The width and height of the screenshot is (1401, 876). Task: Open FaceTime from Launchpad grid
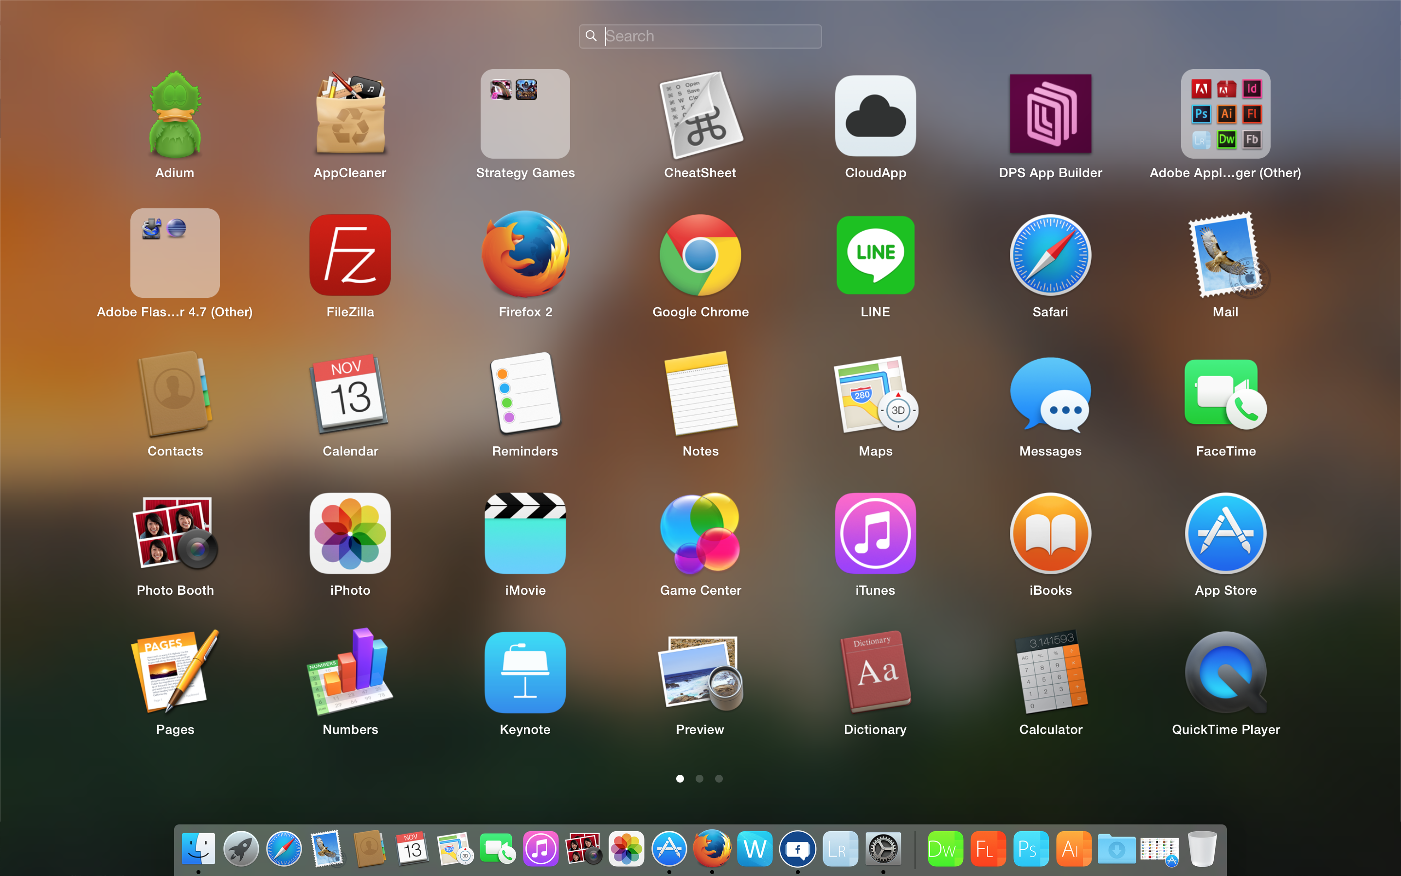click(1225, 394)
